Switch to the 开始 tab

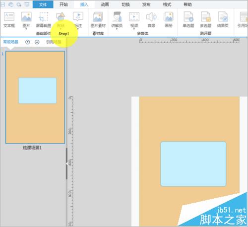(x=63, y=4)
